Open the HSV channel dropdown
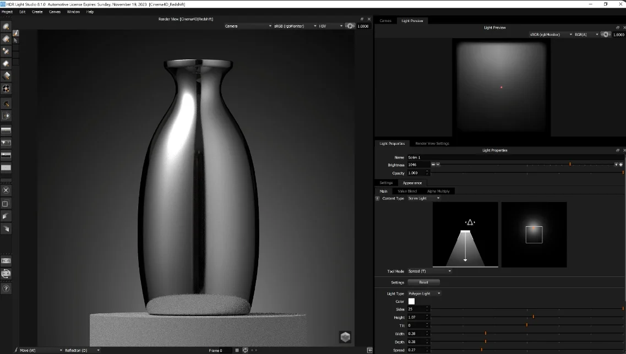This screenshot has height=354, width=626. (330, 26)
